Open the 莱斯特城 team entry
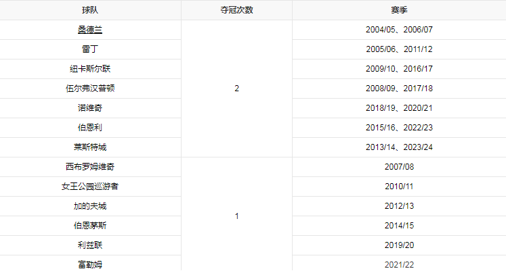The height and width of the screenshot is (271, 506). click(90, 147)
